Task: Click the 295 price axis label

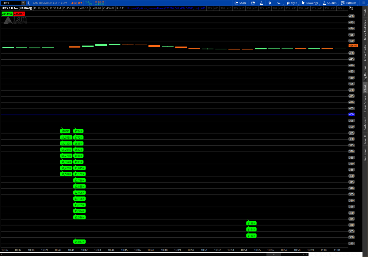Action: click(x=351, y=243)
